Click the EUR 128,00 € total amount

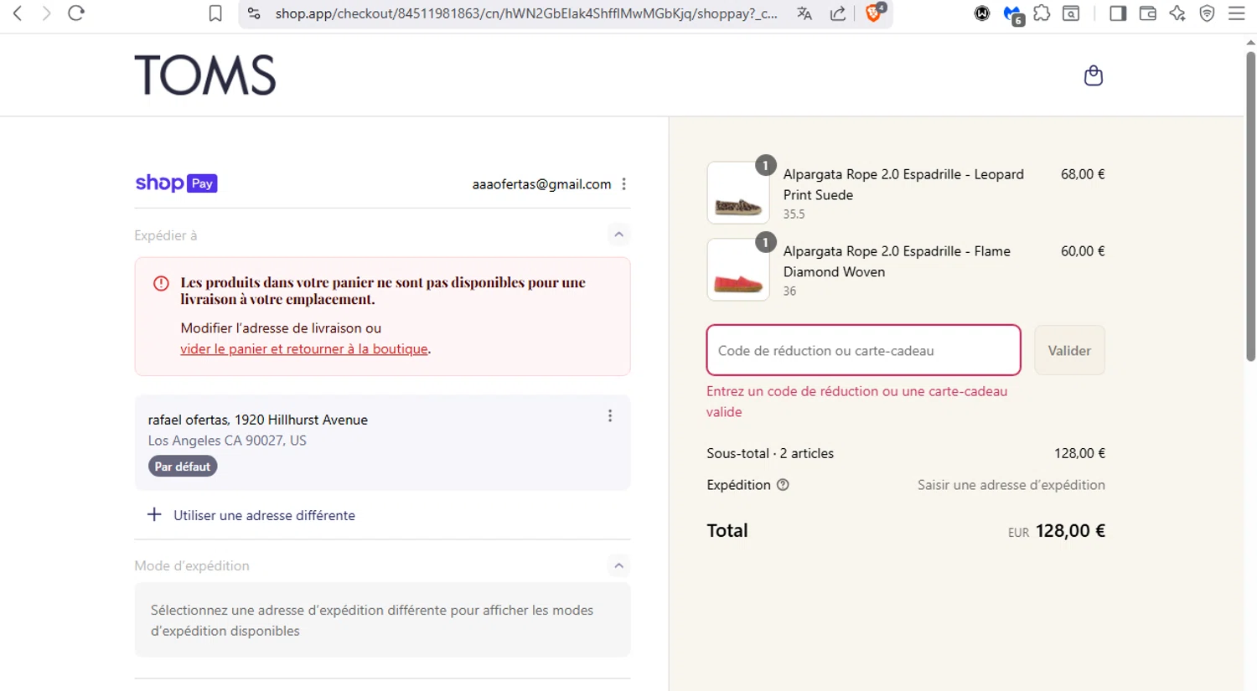[1056, 531]
